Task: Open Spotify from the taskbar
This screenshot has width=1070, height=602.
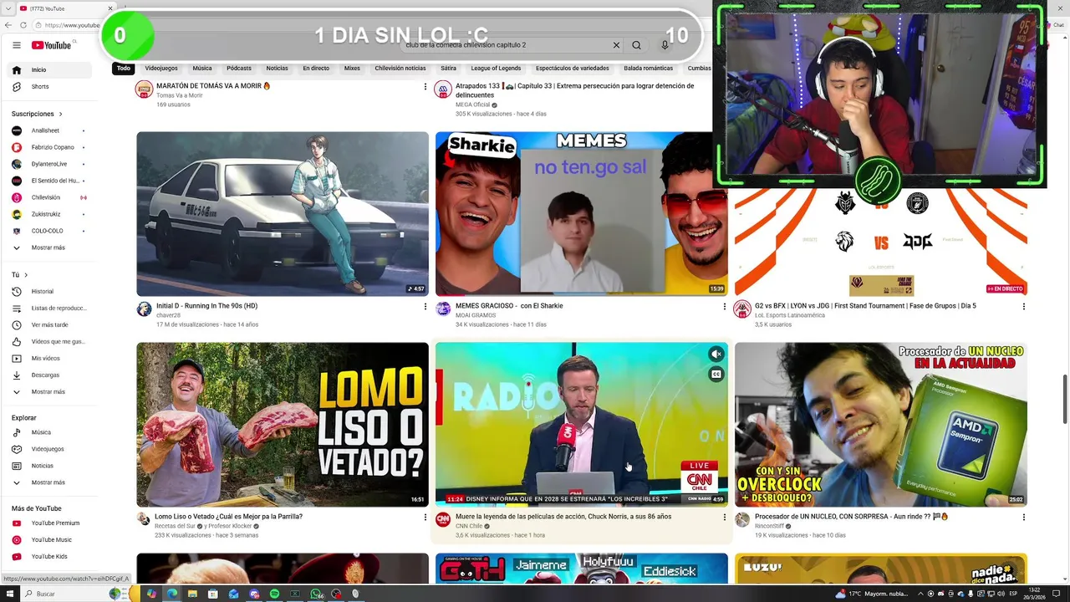Action: (274, 594)
